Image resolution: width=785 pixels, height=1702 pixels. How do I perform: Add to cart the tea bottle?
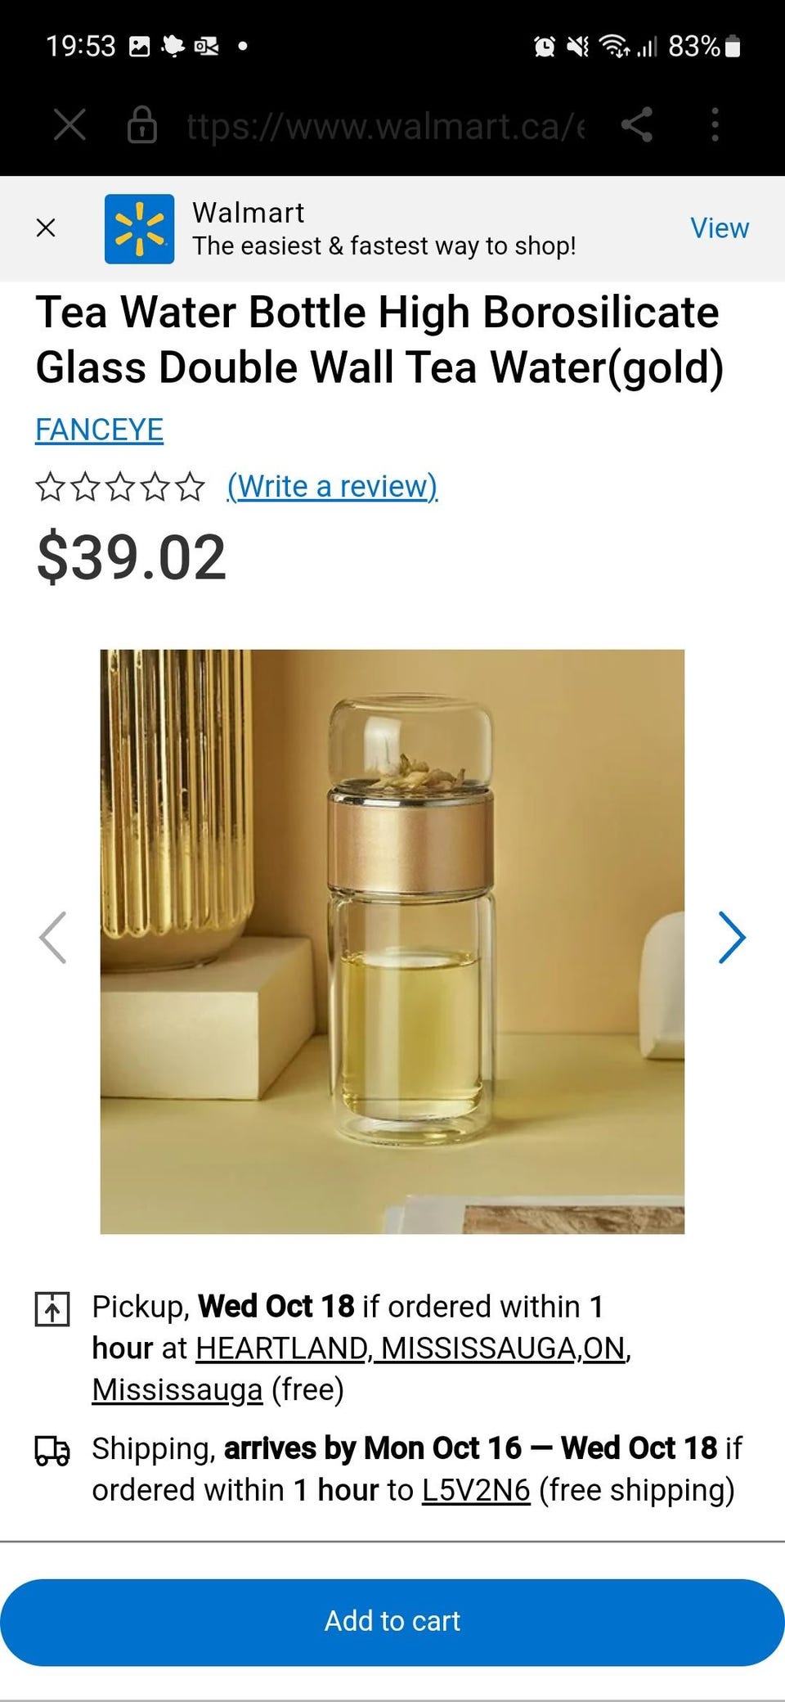click(392, 1622)
